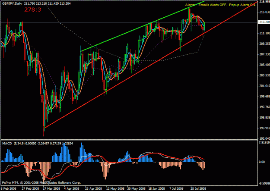Click the current price tag 213.204 on the price axis
This screenshot has height=191, width=270.
tap(264, 22)
